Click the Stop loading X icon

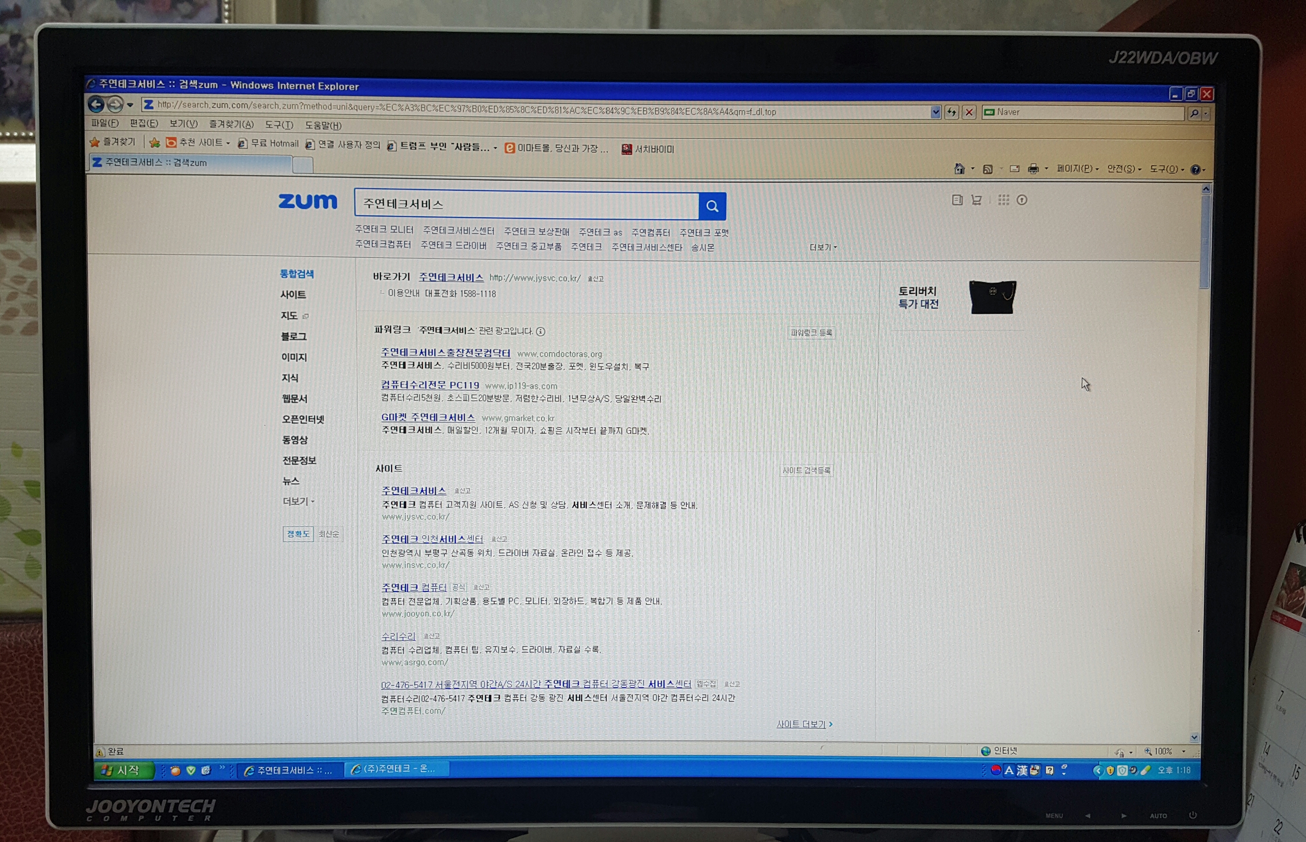tap(969, 112)
